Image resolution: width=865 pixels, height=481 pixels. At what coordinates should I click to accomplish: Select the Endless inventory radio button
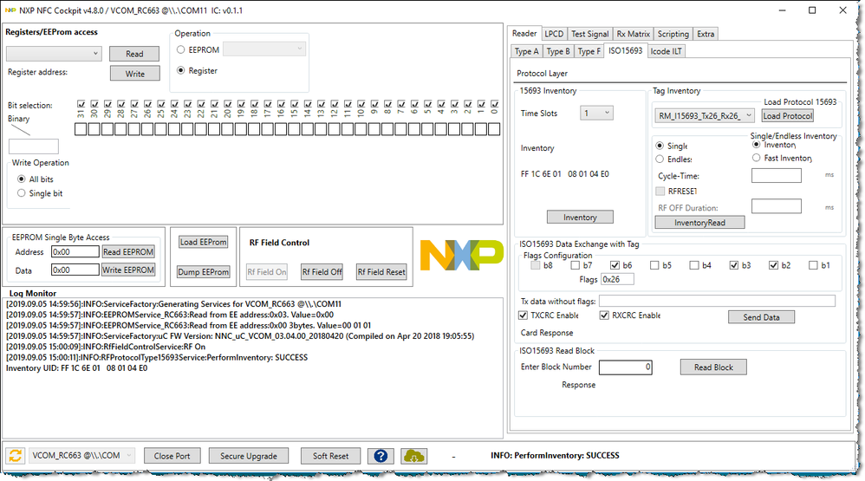pyautogui.click(x=660, y=159)
